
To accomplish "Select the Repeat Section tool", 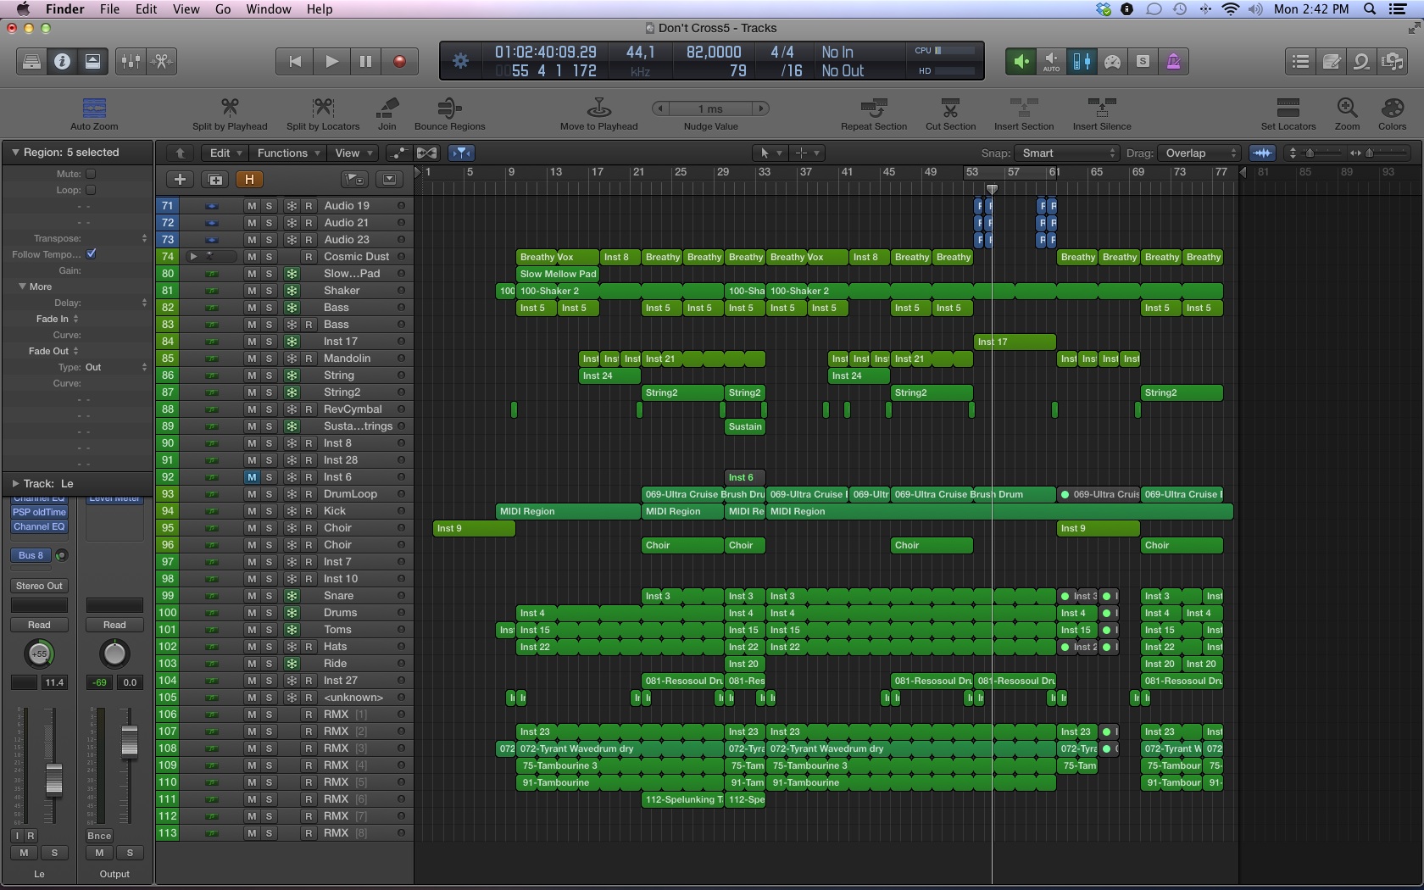I will click(873, 108).
